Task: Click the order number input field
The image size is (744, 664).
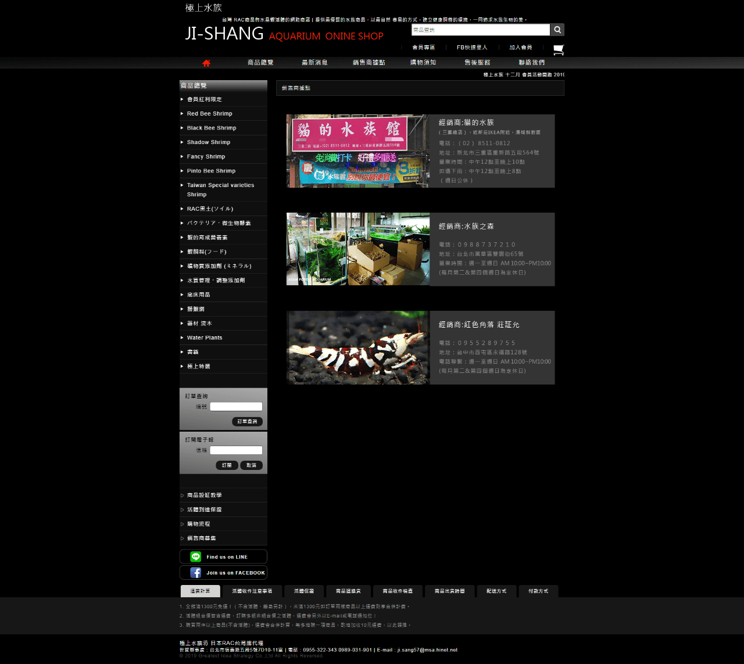Action: pyautogui.click(x=236, y=407)
